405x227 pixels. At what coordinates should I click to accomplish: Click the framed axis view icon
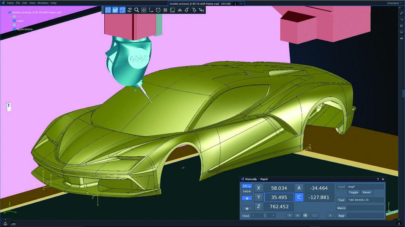[173, 10]
